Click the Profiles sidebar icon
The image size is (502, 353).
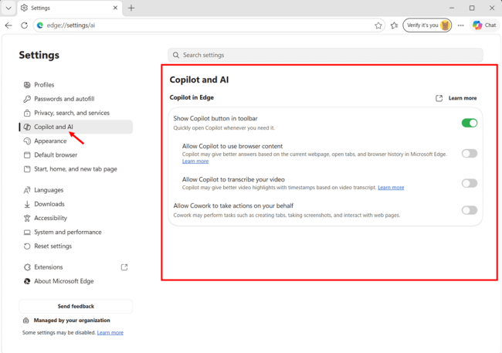[x=27, y=85]
